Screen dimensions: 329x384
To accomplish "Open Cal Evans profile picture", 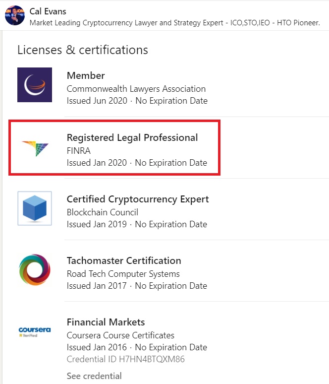I will pos(15,15).
